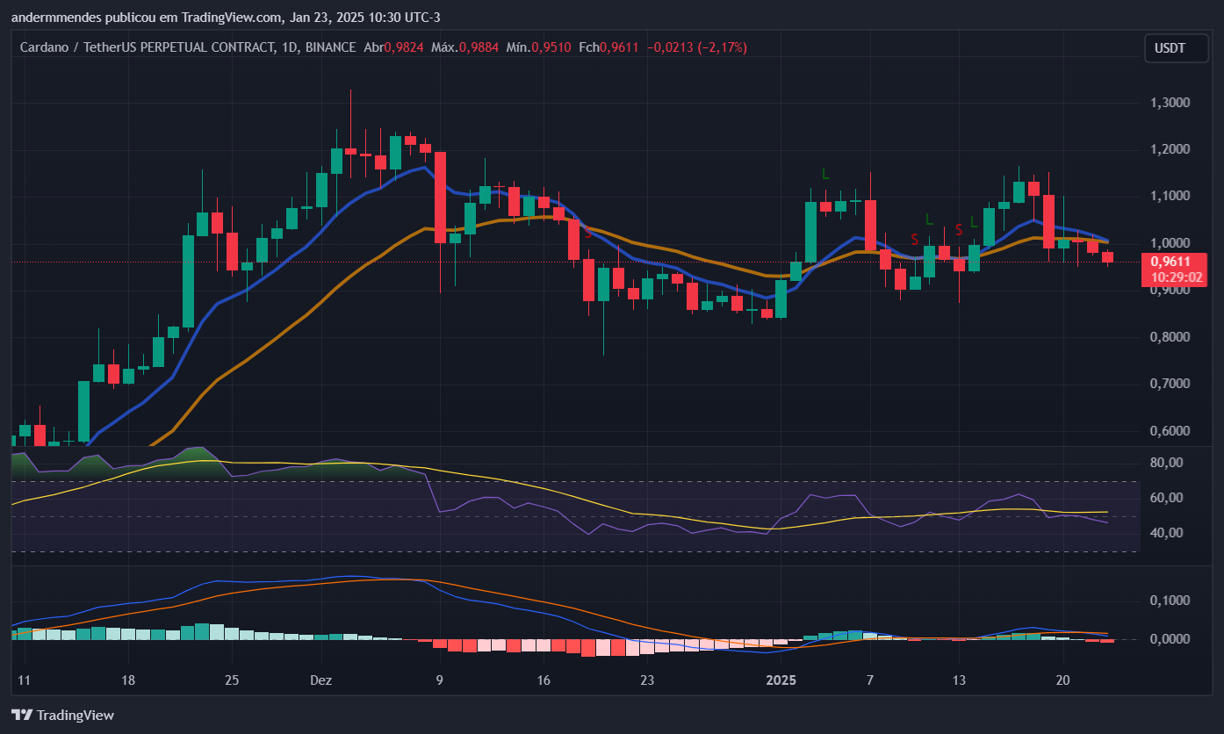The image size is (1224, 734).
Task: Click the 1,0000 price axis label
Action: pos(1170,243)
